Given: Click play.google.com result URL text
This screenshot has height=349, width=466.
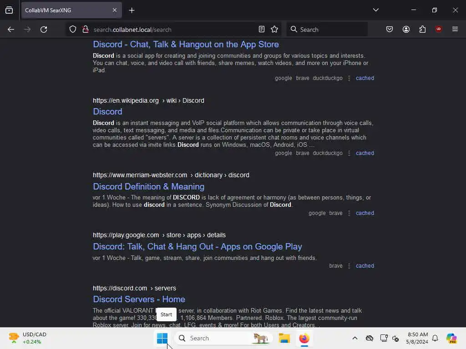Looking at the screenshot, I should [159, 235].
